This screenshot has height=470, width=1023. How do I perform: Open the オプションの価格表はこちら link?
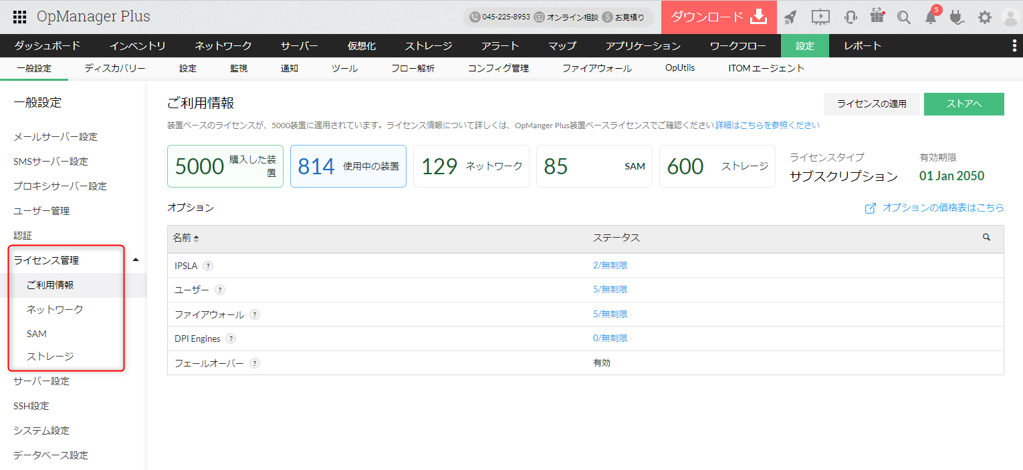coord(943,208)
